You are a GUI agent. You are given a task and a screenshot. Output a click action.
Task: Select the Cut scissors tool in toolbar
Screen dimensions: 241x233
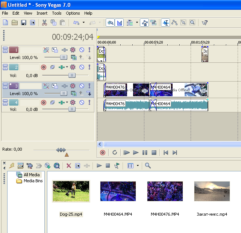[x=44, y=23]
